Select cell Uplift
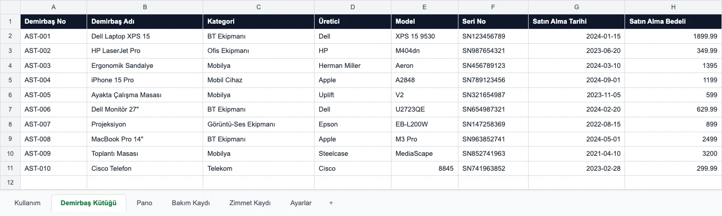Image resolution: width=722 pixels, height=216 pixels. click(353, 95)
